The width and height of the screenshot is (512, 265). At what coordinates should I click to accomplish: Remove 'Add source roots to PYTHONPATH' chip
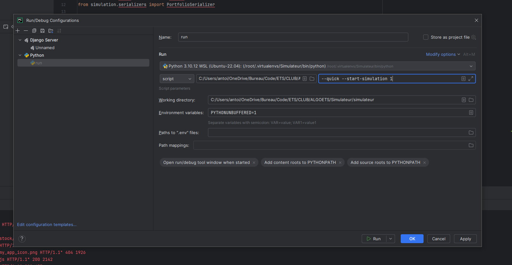(425, 163)
